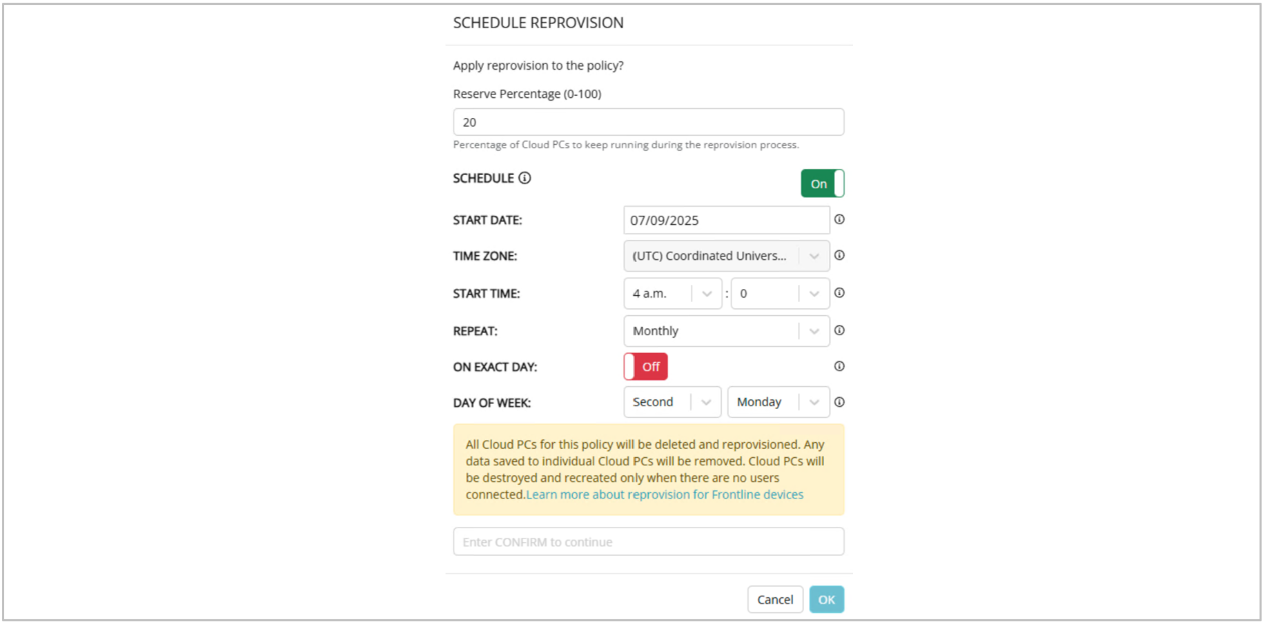Viewport: 1263px width, 622px height.
Task: Open the start minute dropdown
Action: (780, 294)
